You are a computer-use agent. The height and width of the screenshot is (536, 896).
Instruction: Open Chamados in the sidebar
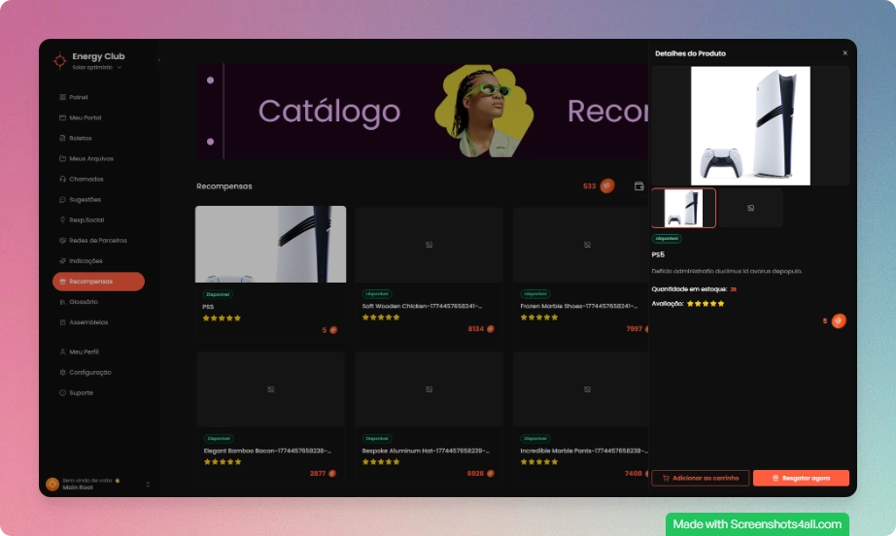(x=86, y=179)
